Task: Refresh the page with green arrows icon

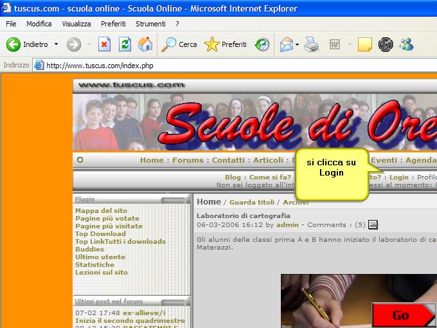Action: [125, 44]
